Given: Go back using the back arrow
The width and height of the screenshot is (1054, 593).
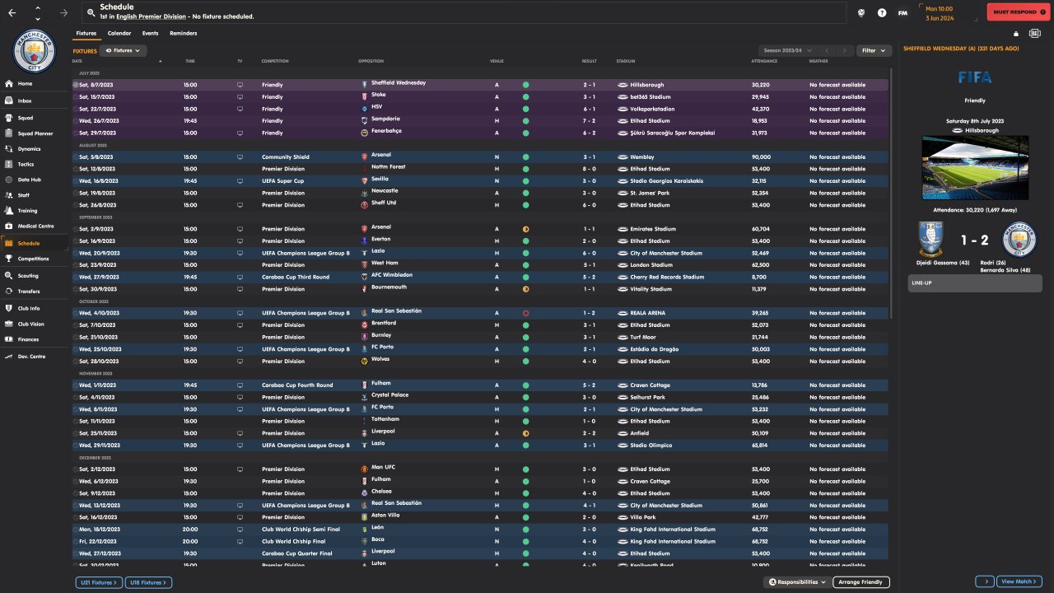Looking at the screenshot, I should point(12,13).
